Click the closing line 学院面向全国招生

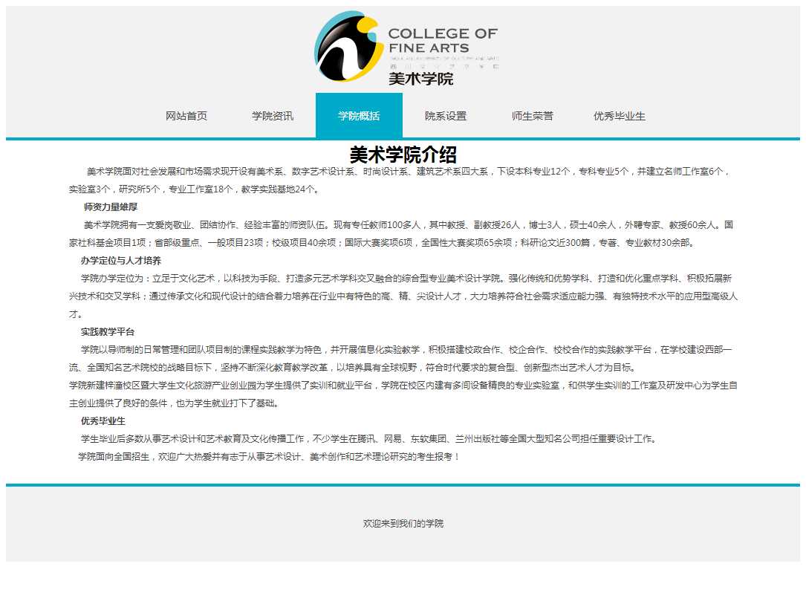pyautogui.click(x=268, y=456)
